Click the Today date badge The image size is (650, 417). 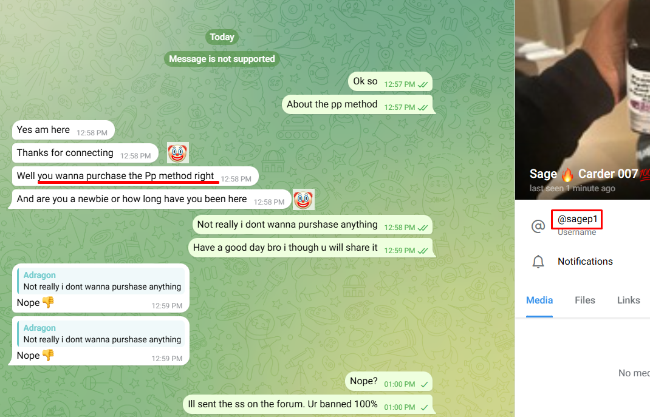222,37
